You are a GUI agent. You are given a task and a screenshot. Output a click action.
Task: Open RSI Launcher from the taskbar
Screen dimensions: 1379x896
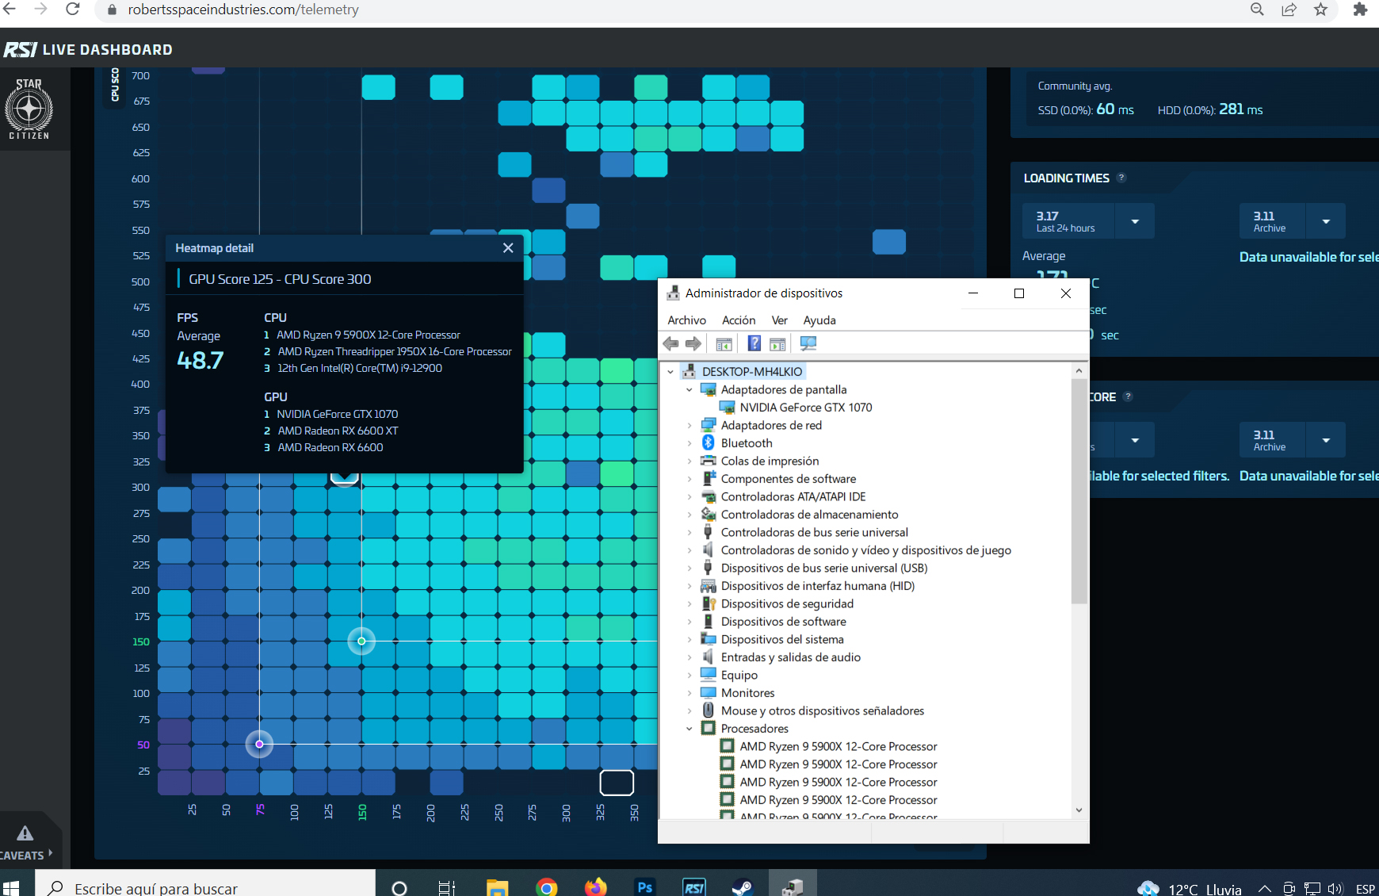pyautogui.click(x=694, y=886)
